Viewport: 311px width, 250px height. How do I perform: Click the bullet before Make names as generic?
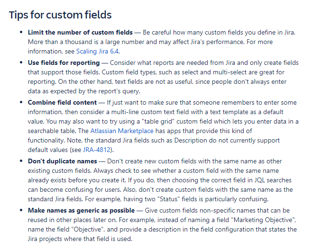tap(21, 210)
